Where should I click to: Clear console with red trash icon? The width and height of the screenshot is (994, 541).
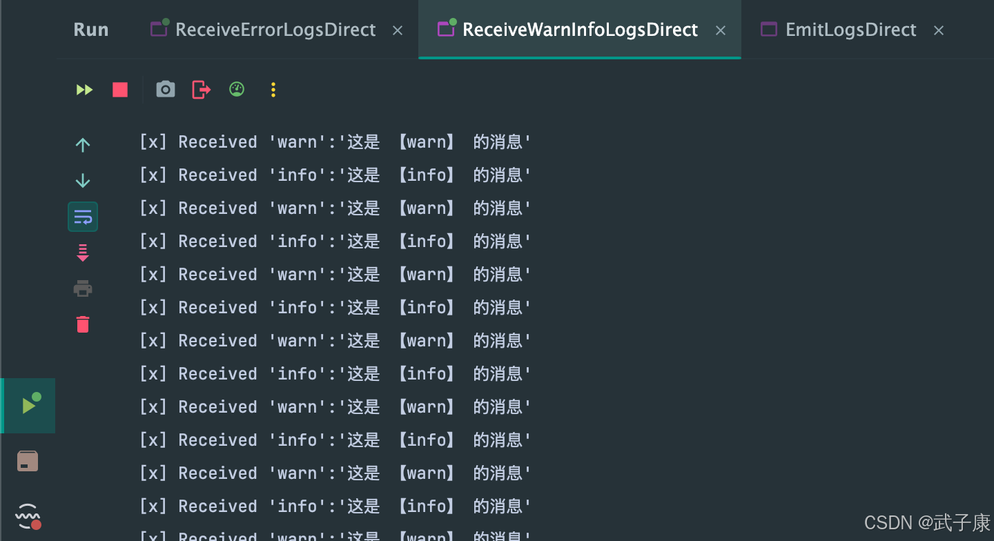click(x=83, y=324)
